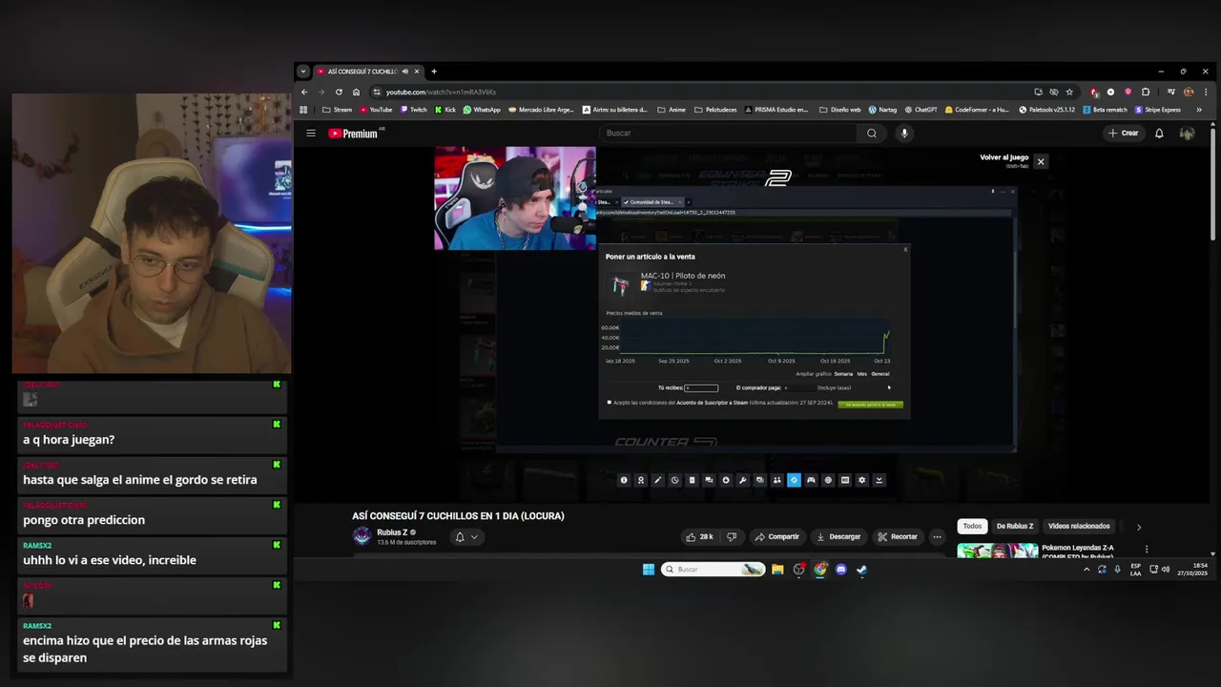Click the Descargar button

pos(838,537)
